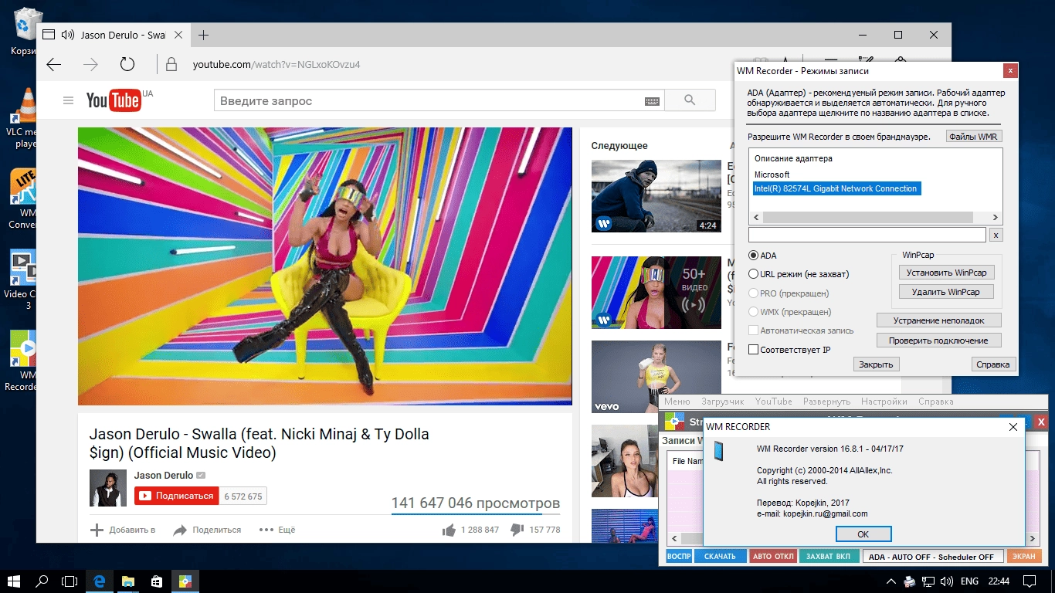Image resolution: width=1055 pixels, height=593 pixels.
Task: Click the Устранение неполадок button
Action: tap(938, 320)
